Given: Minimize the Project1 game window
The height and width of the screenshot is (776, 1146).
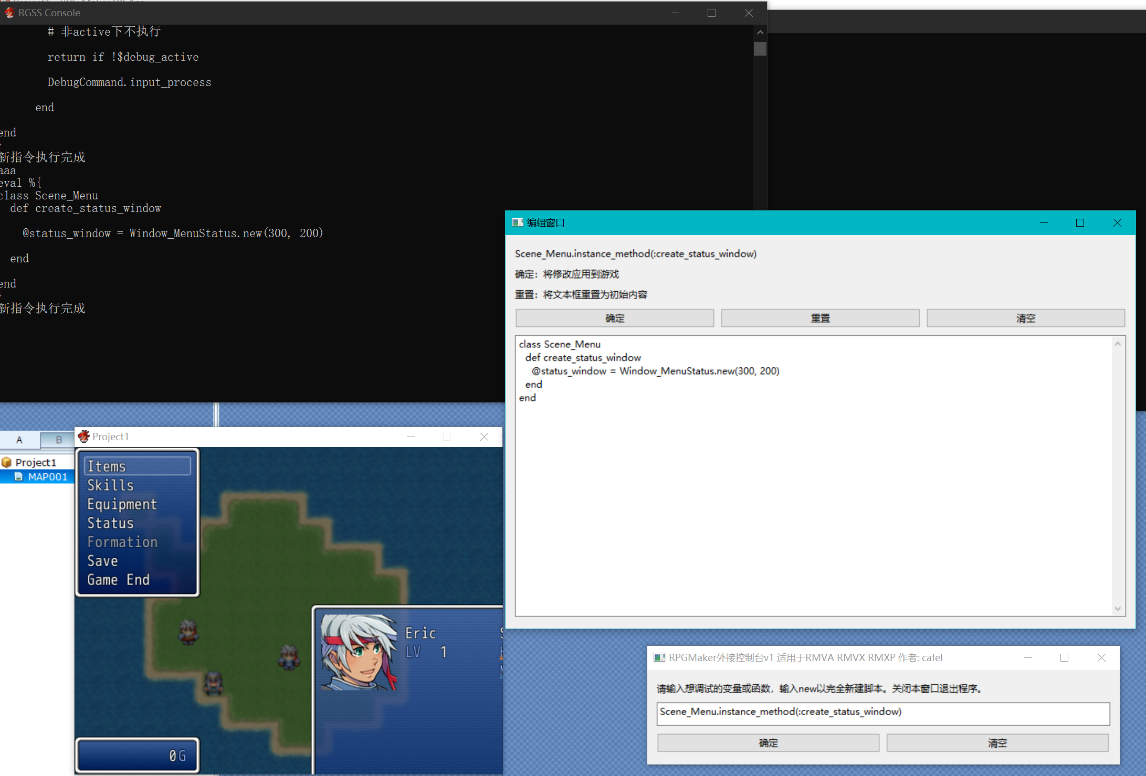Looking at the screenshot, I should [x=411, y=437].
